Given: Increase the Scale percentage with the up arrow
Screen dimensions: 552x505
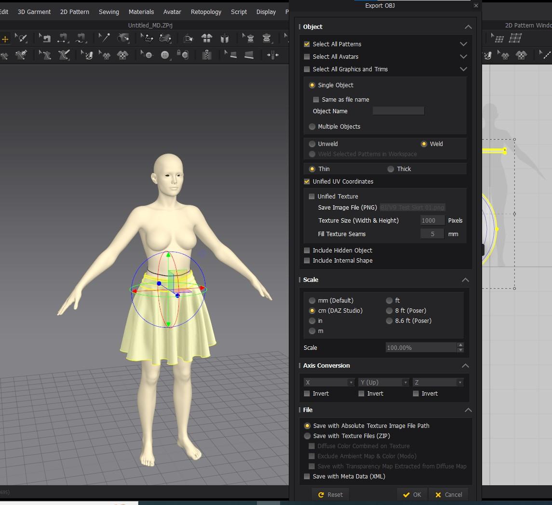Looking at the screenshot, I should (x=460, y=345).
